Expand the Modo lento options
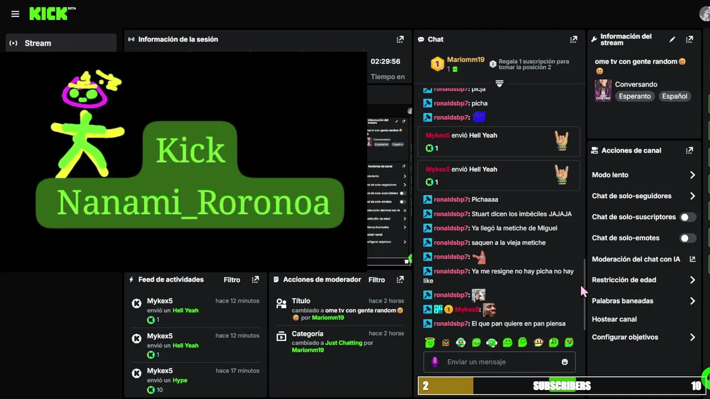 692,175
